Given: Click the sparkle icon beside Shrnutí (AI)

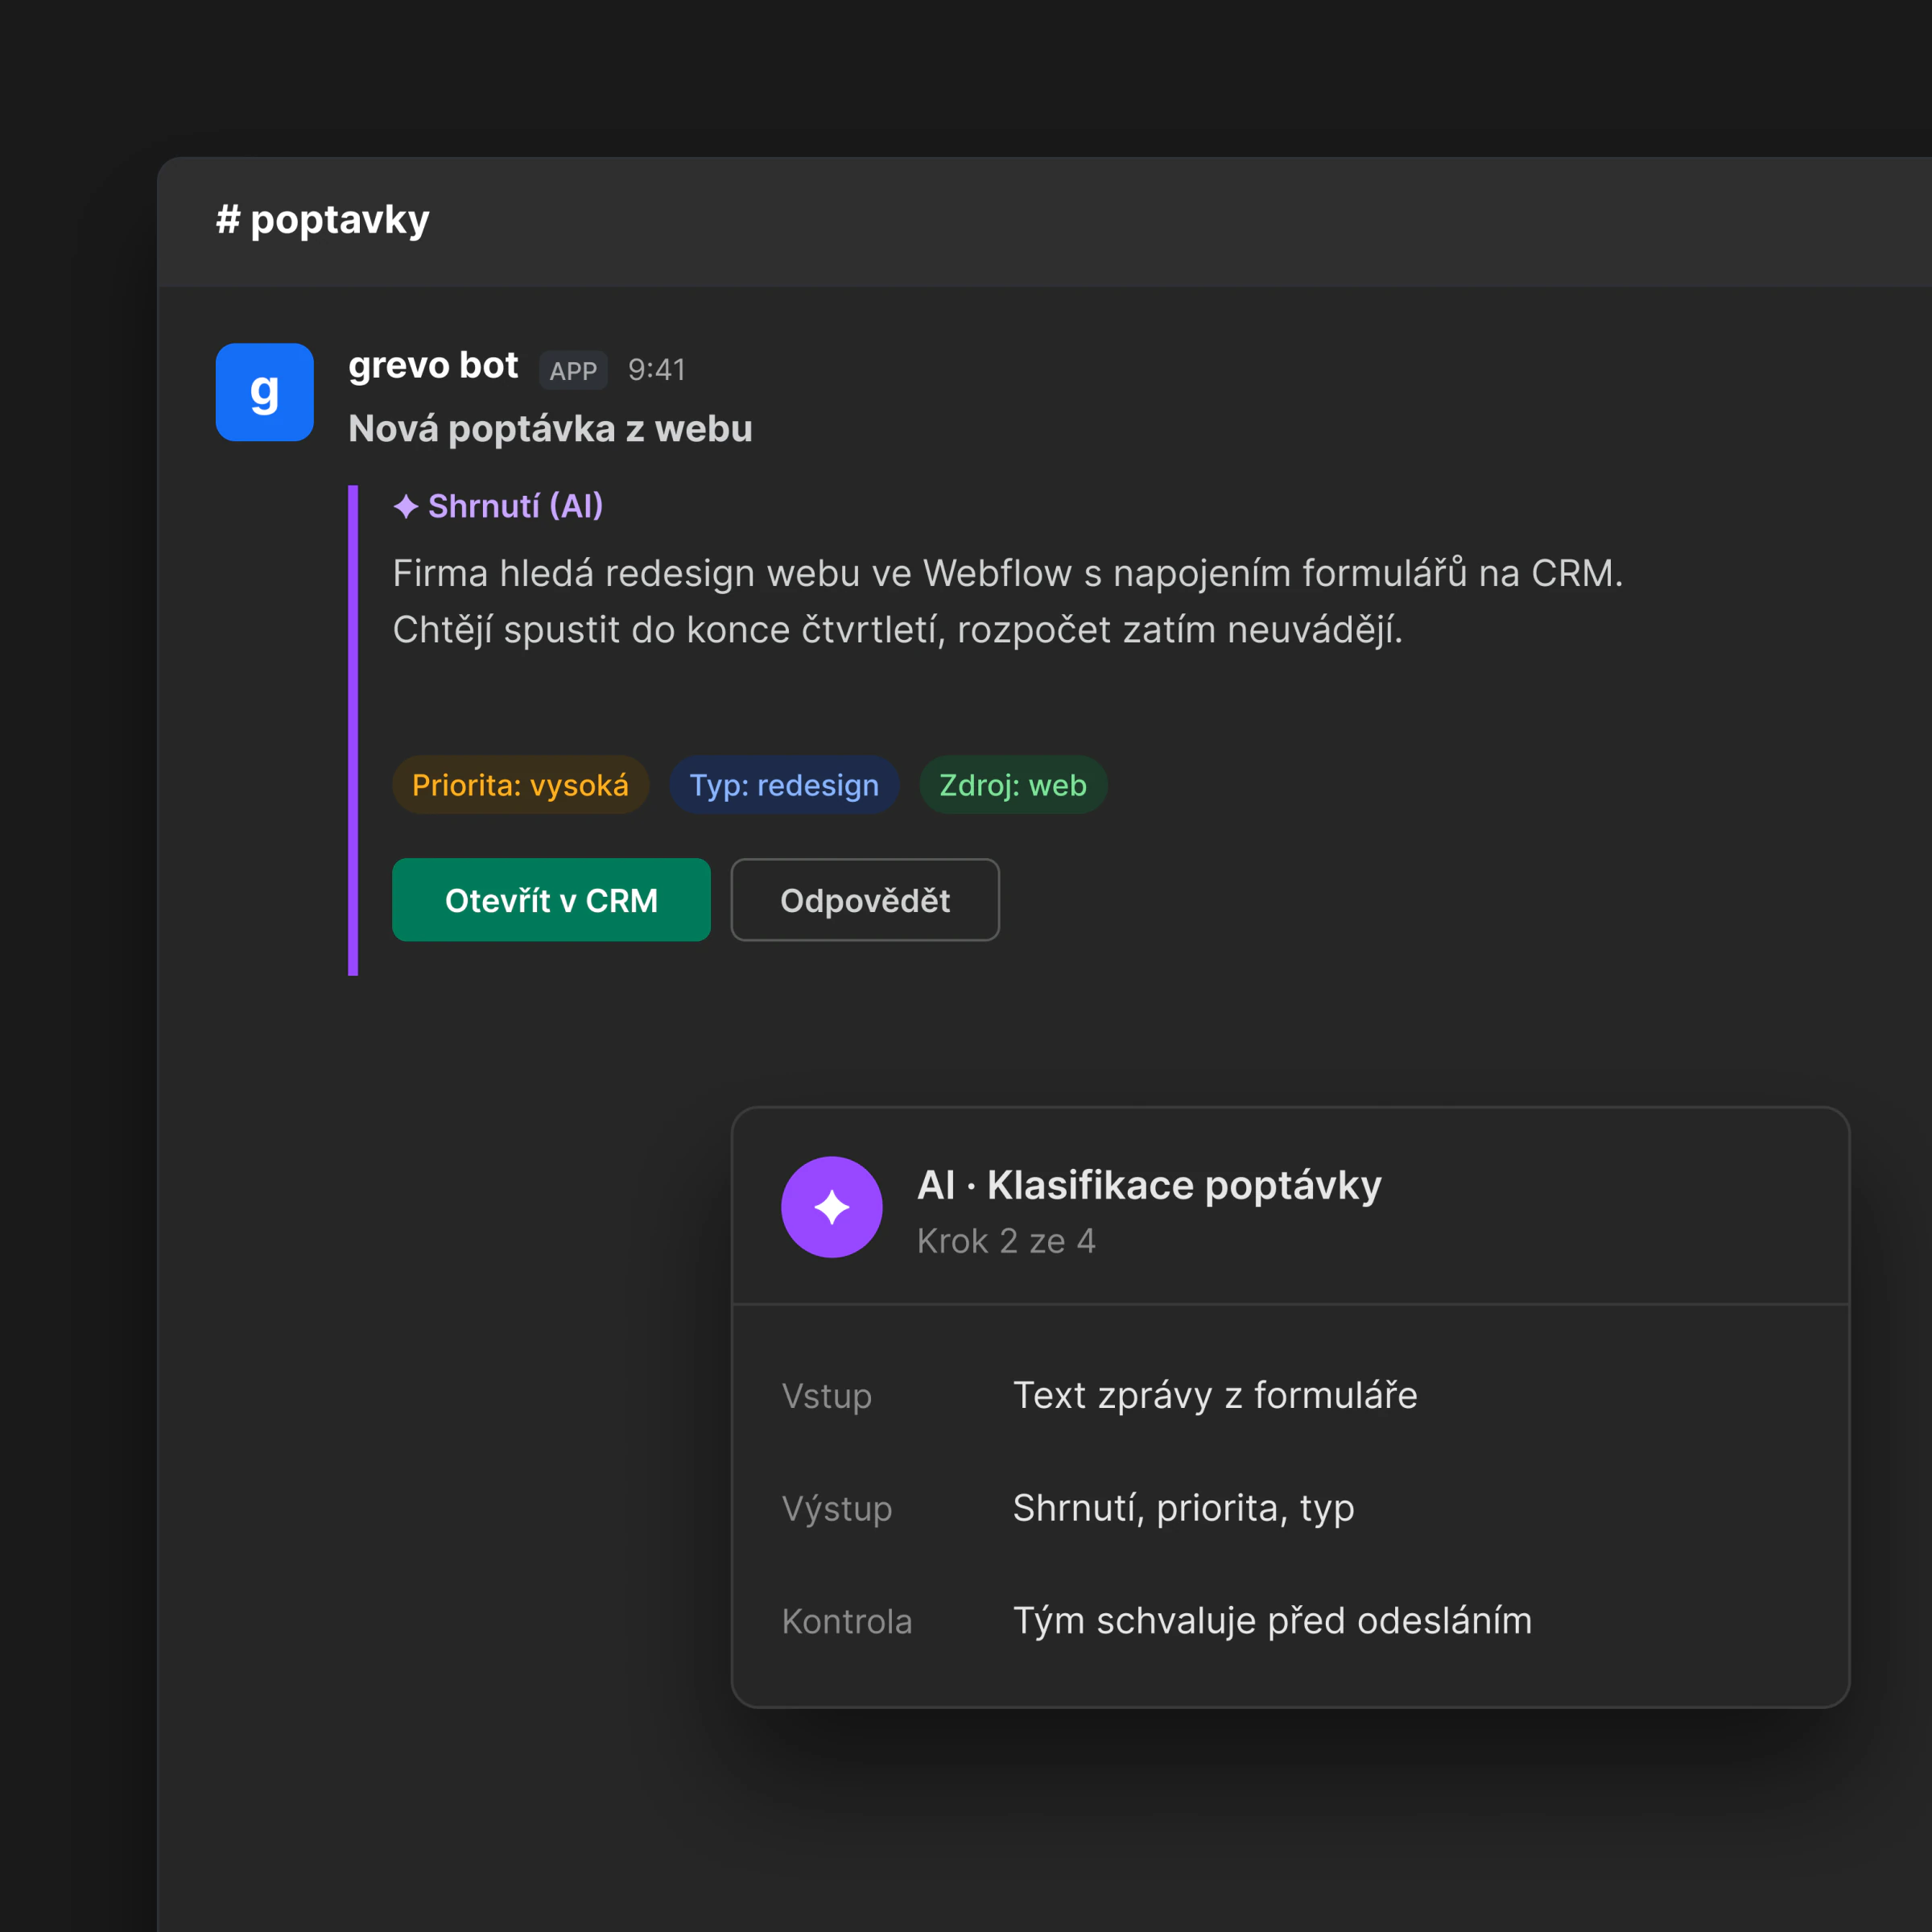Looking at the screenshot, I should (x=406, y=507).
